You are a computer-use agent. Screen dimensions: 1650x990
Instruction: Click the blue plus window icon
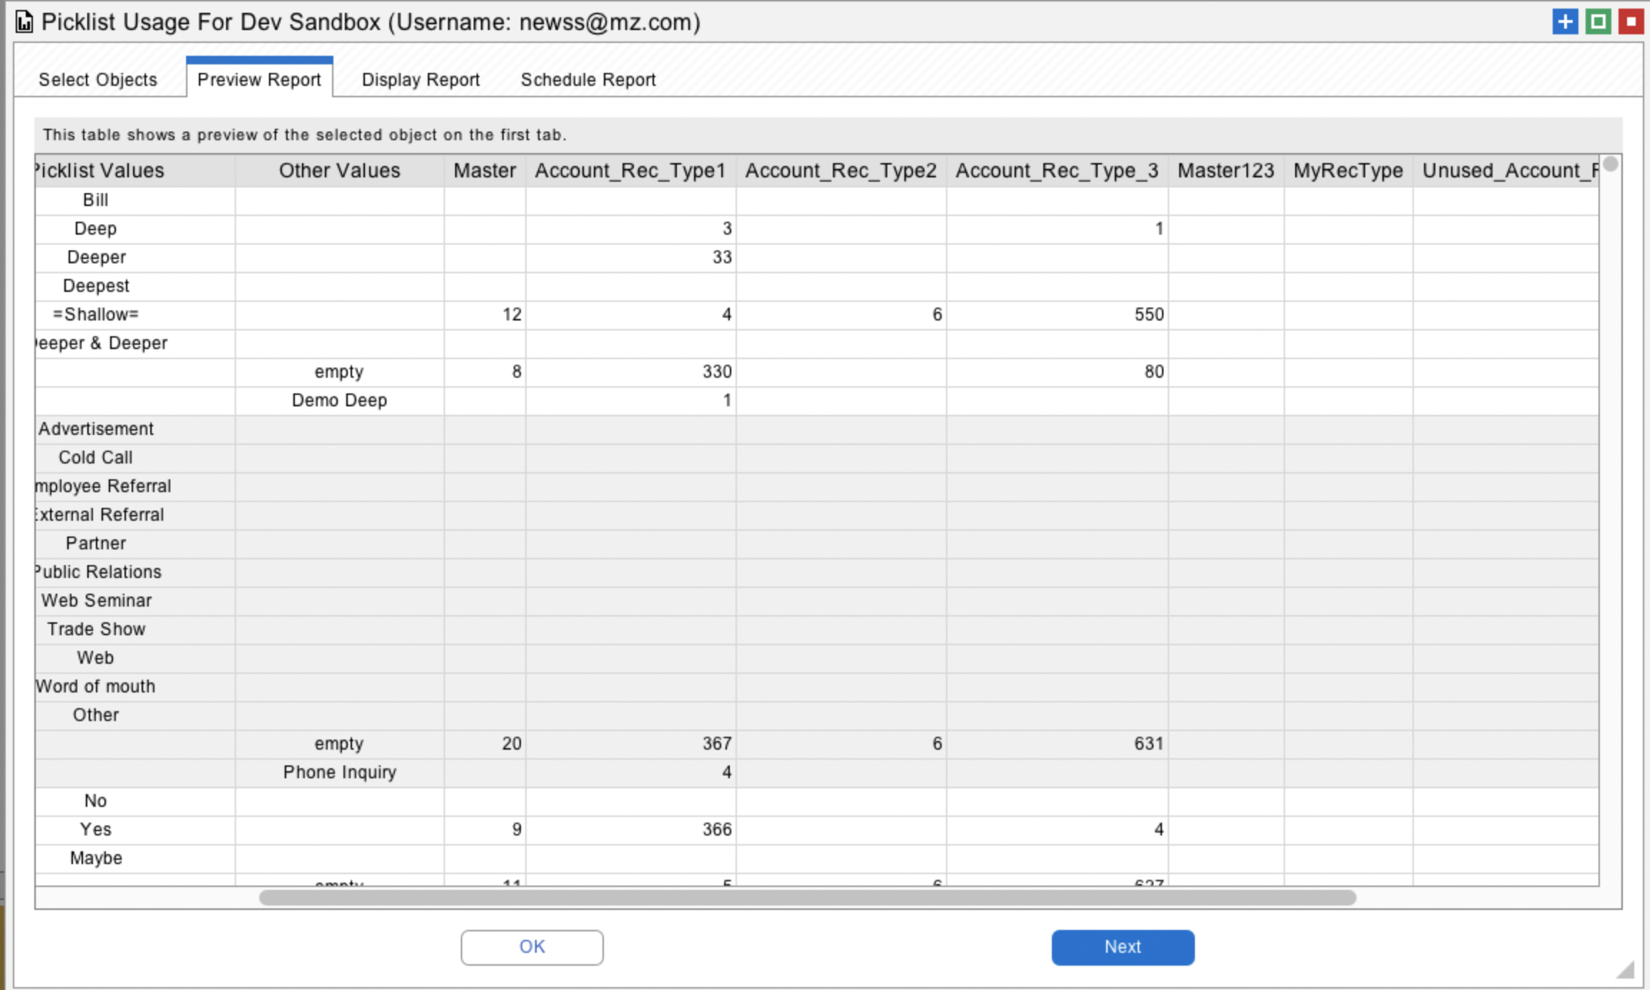click(1565, 21)
